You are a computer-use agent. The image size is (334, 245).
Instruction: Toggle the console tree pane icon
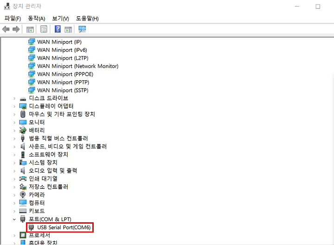pyautogui.click(x=30, y=29)
